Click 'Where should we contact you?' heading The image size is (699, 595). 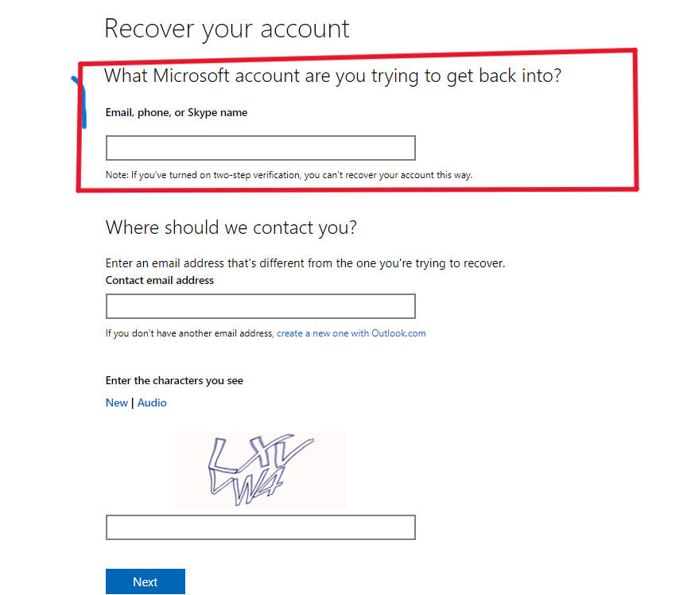click(x=231, y=227)
